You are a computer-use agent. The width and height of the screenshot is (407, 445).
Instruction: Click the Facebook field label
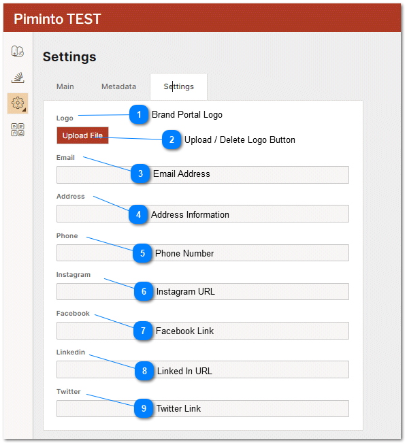[x=73, y=313]
